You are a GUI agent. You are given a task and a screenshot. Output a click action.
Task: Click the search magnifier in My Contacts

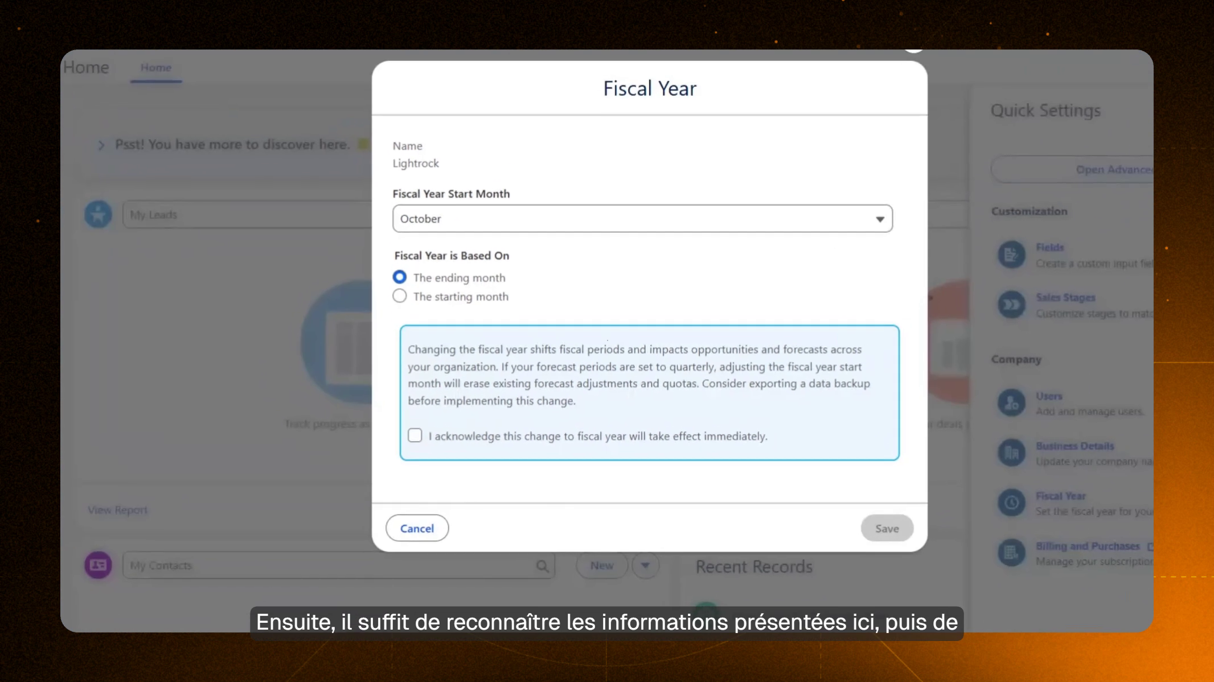coord(542,565)
